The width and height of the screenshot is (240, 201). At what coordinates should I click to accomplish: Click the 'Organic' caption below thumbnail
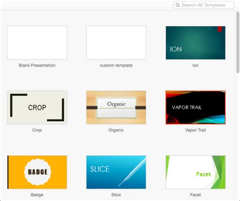coord(116,130)
